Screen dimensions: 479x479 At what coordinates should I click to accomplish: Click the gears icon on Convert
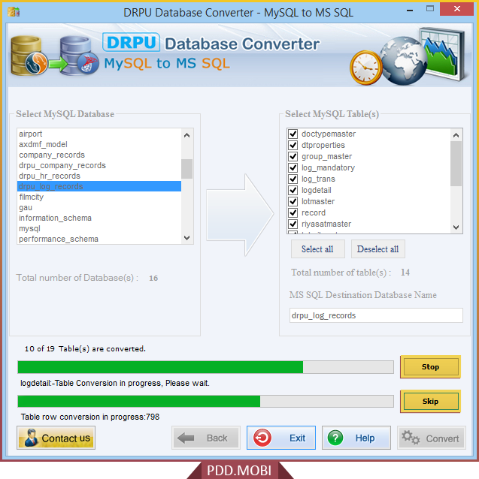tap(411, 438)
